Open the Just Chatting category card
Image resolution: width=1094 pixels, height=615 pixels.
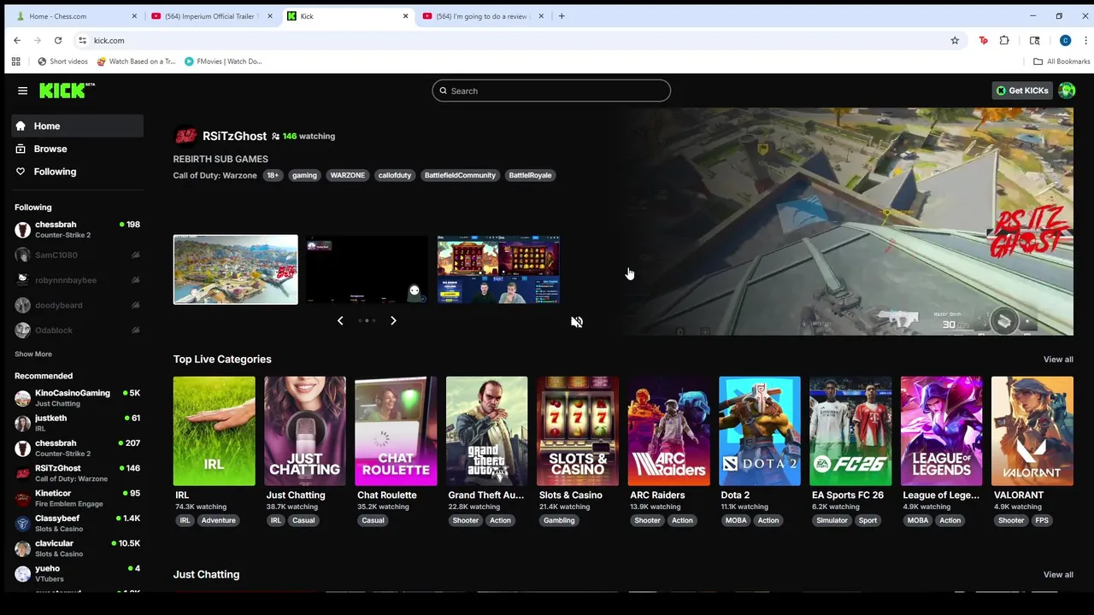305,431
